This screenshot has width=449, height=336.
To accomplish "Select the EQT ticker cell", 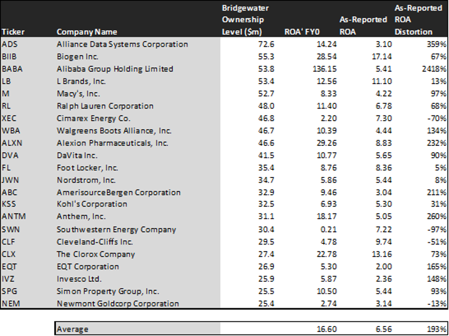I will 9,266.
